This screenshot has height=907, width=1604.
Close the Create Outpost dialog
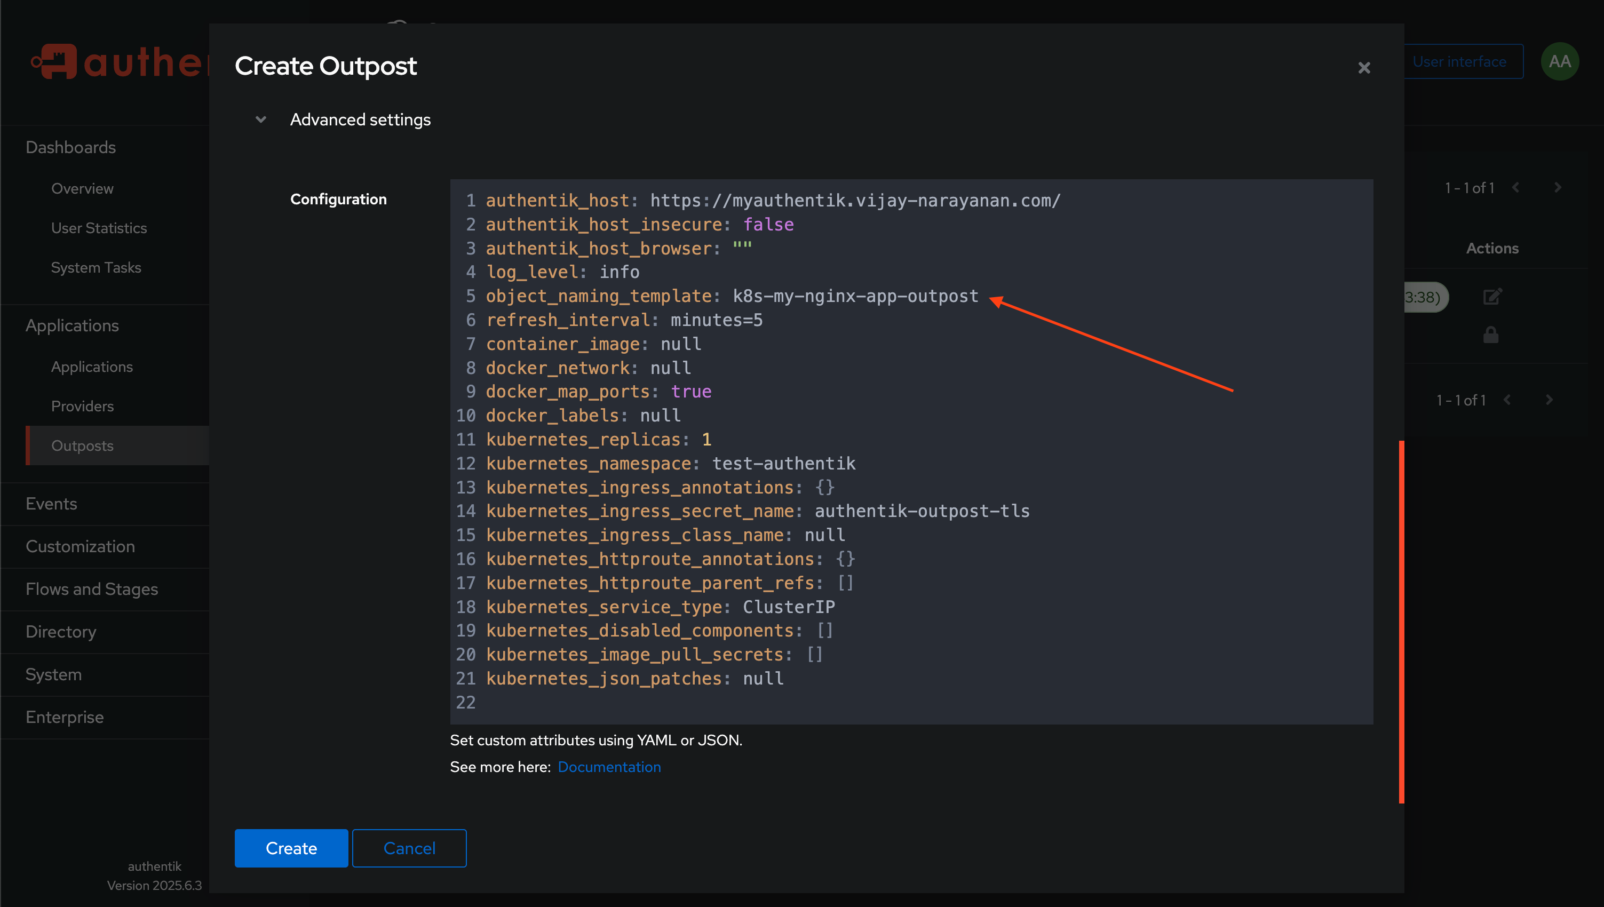point(1363,67)
